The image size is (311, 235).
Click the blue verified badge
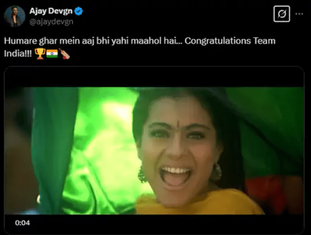click(x=79, y=11)
